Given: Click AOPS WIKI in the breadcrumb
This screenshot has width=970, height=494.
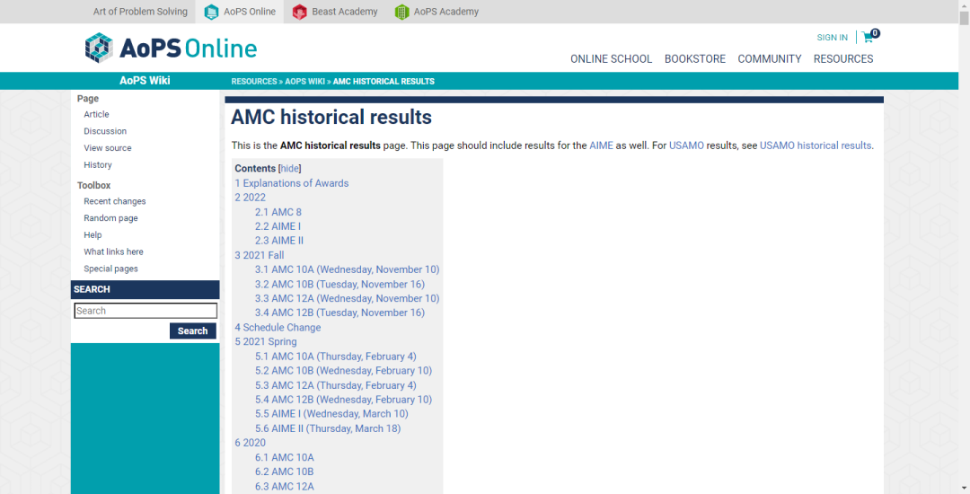Looking at the screenshot, I should (304, 82).
